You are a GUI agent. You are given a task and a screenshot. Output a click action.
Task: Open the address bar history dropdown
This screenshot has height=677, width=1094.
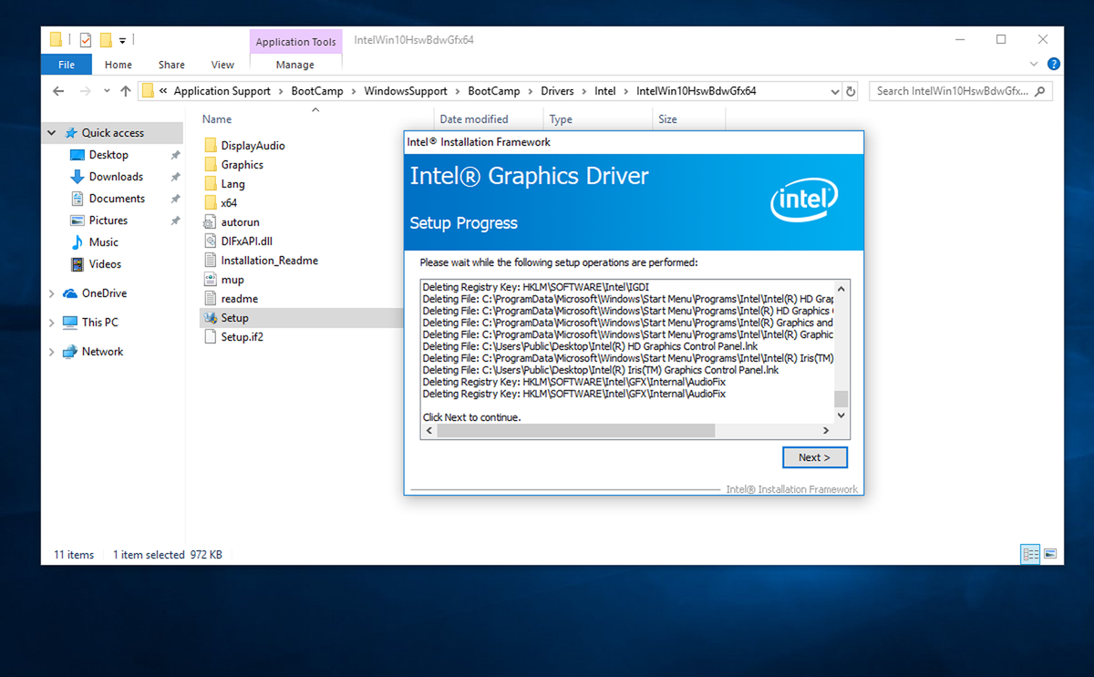pyautogui.click(x=835, y=91)
